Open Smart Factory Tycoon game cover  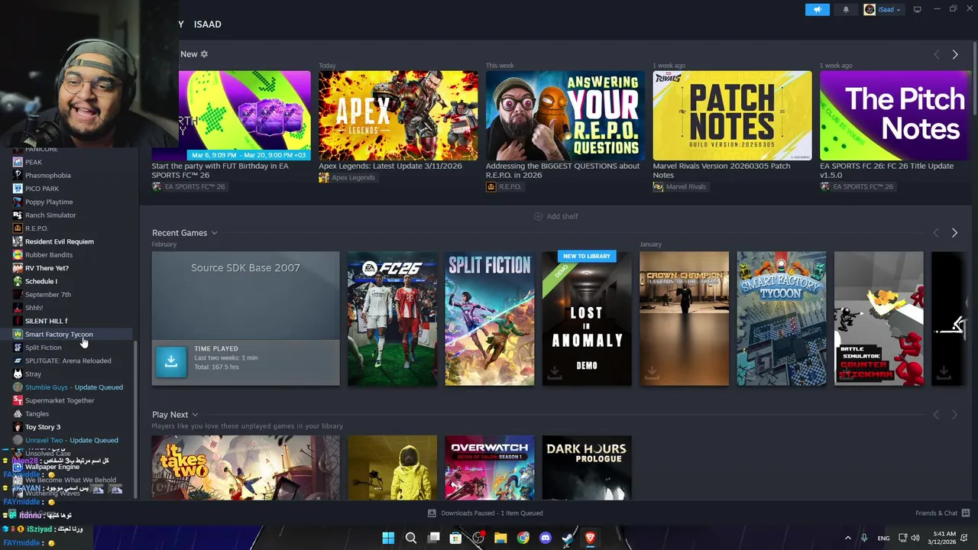[781, 319]
